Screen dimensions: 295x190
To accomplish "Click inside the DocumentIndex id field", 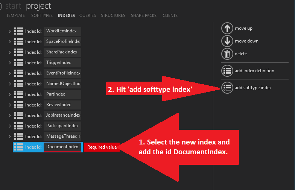I will point(62,147).
